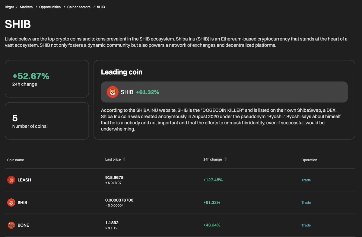The width and height of the screenshot is (362, 237).
Task: Go to Markets breadcrumb
Action: [26, 7]
